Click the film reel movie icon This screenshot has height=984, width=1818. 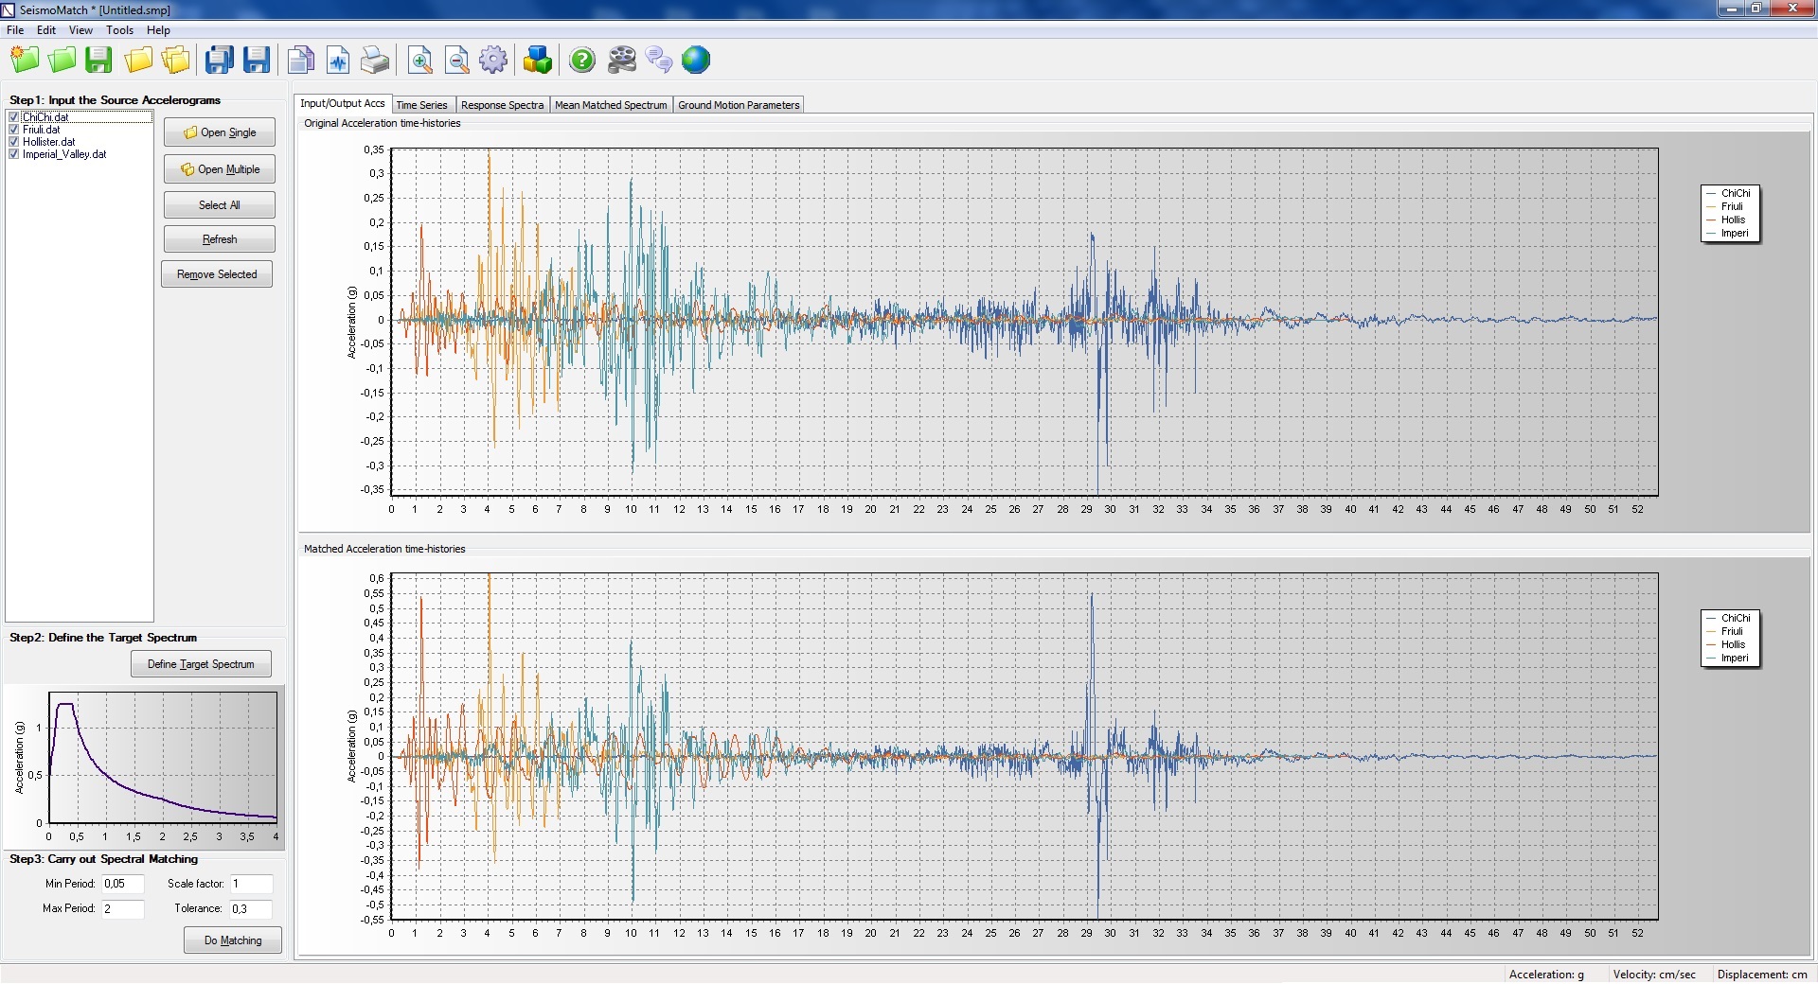click(621, 61)
